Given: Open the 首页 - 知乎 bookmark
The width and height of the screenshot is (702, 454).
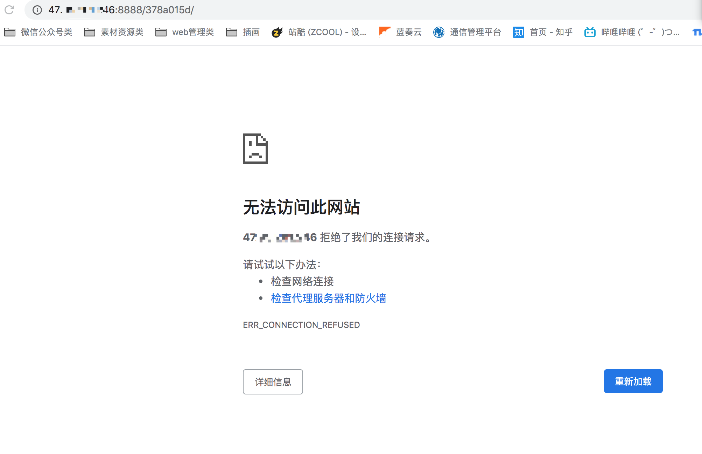Looking at the screenshot, I should click(x=543, y=32).
